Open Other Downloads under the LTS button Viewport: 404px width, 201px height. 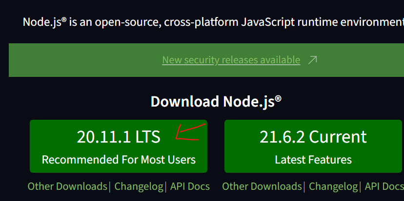[67, 186]
